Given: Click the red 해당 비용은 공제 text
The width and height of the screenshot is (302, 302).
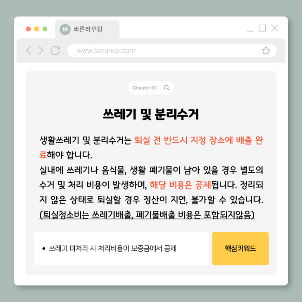Looking at the screenshot, I should click(180, 185).
